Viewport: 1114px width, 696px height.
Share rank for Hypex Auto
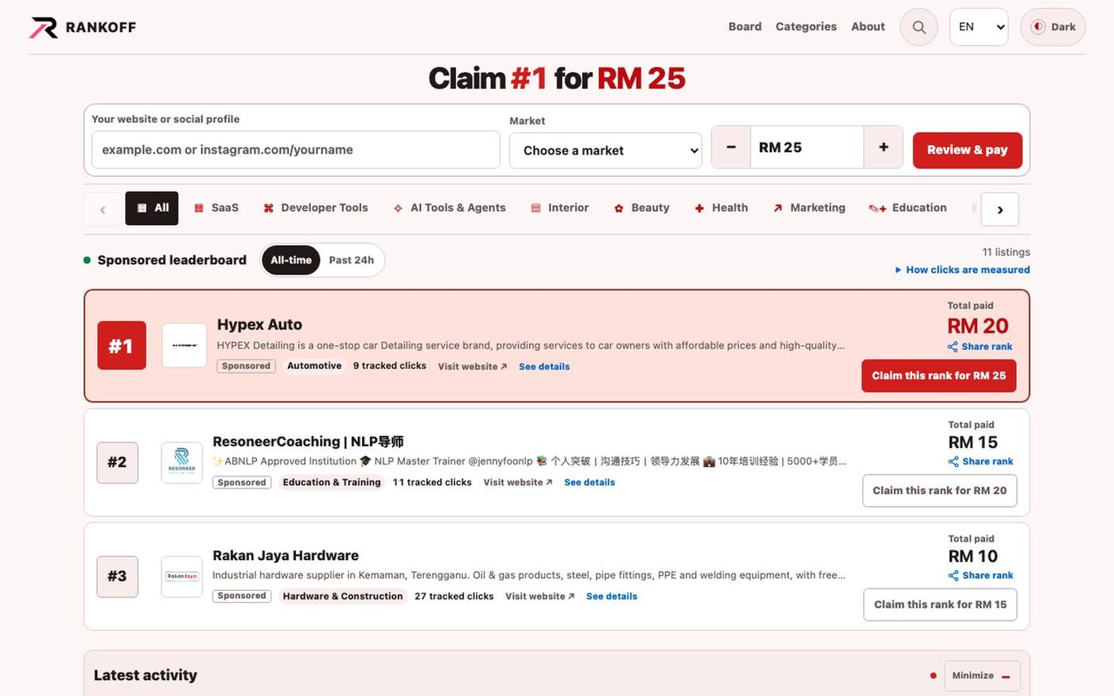pyautogui.click(x=980, y=347)
